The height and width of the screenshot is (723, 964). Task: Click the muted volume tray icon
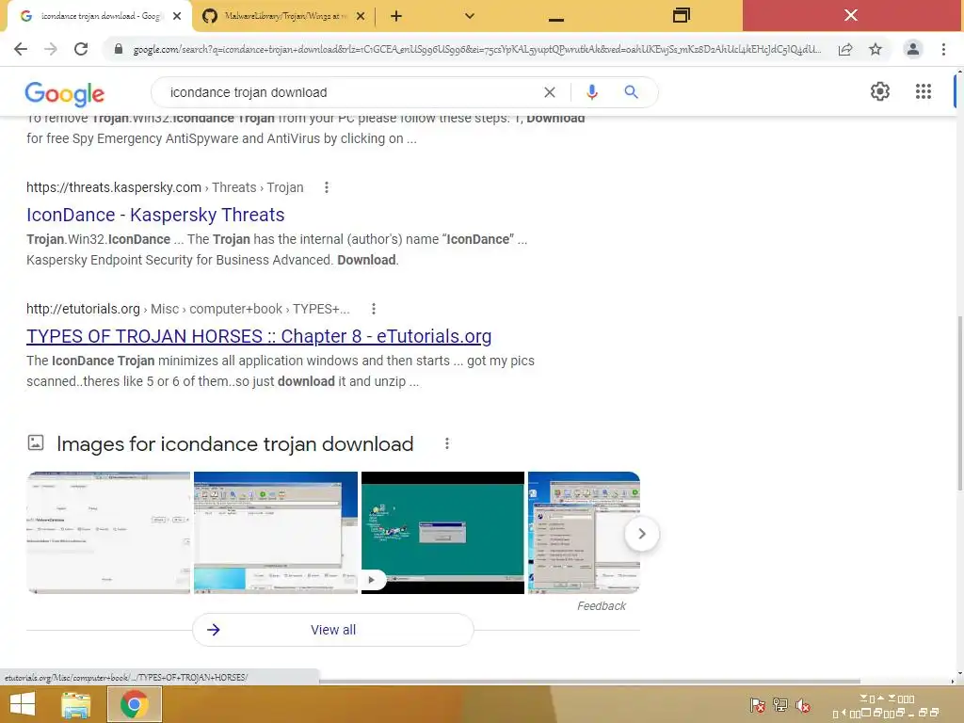(803, 705)
